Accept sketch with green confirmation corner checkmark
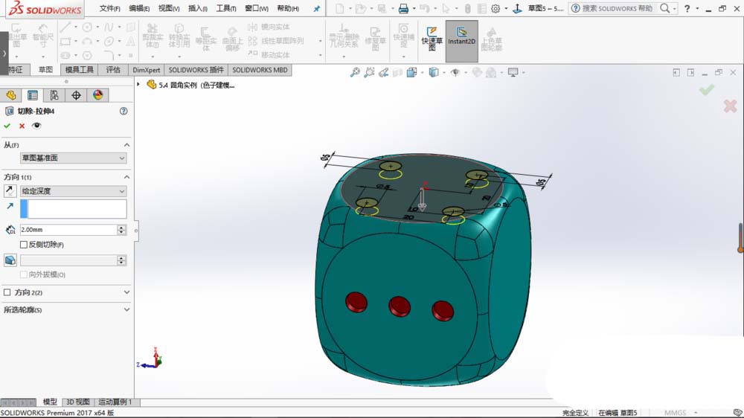Image resolution: width=744 pixels, height=418 pixels. (706, 89)
